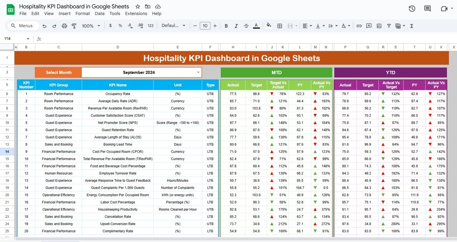Open the View menu
457x242 pixels.
tap(49, 14)
